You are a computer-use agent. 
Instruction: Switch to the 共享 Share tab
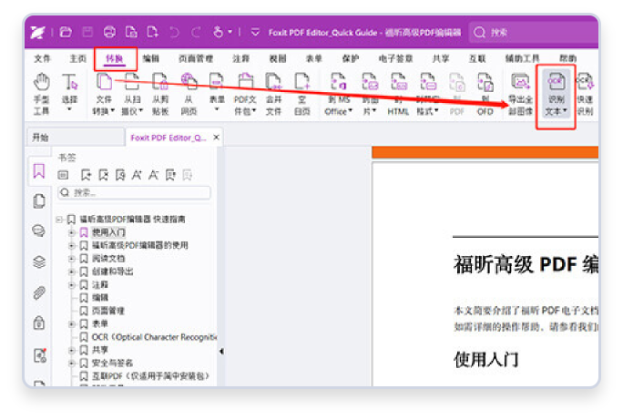[441, 59]
